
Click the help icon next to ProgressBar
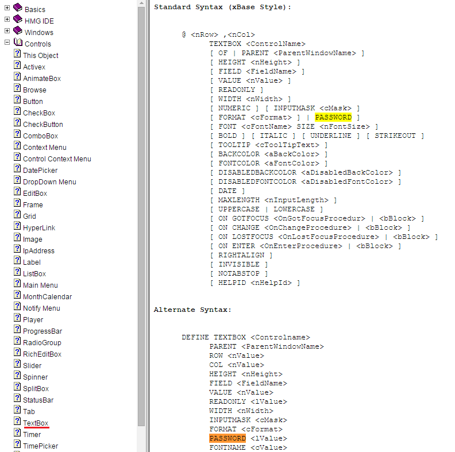click(17, 330)
